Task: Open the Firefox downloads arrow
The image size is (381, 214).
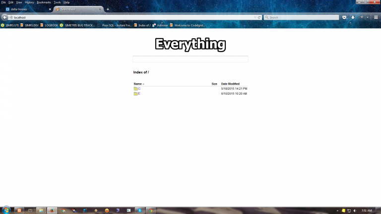Action: (353, 17)
